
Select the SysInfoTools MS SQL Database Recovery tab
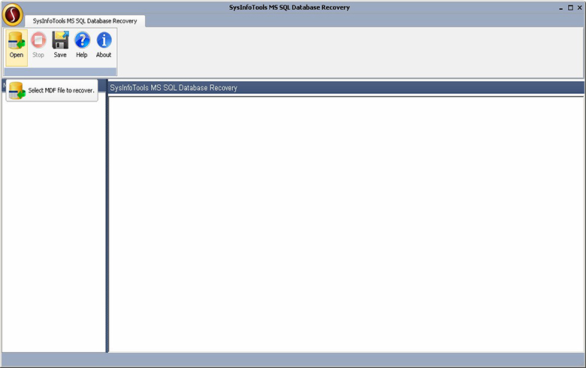85,21
